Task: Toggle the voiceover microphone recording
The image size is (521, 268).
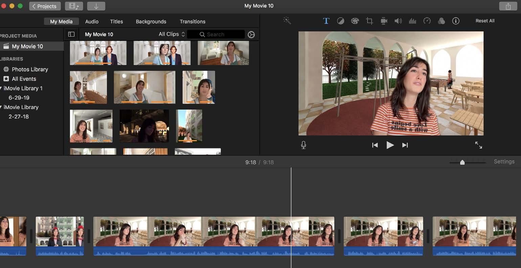Action: click(x=303, y=145)
